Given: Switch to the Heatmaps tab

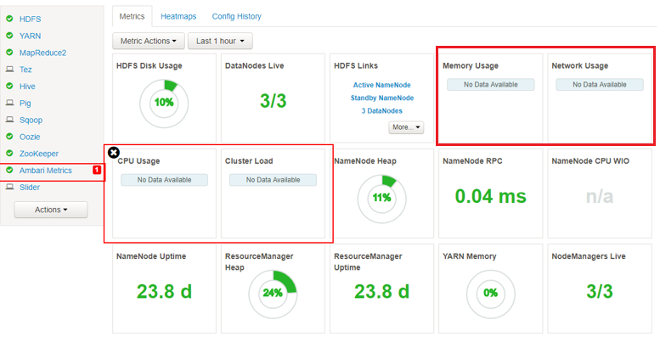Looking at the screenshot, I should [178, 16].
